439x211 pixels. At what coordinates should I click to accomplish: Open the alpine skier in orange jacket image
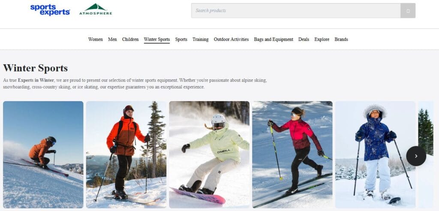(43, 155)
